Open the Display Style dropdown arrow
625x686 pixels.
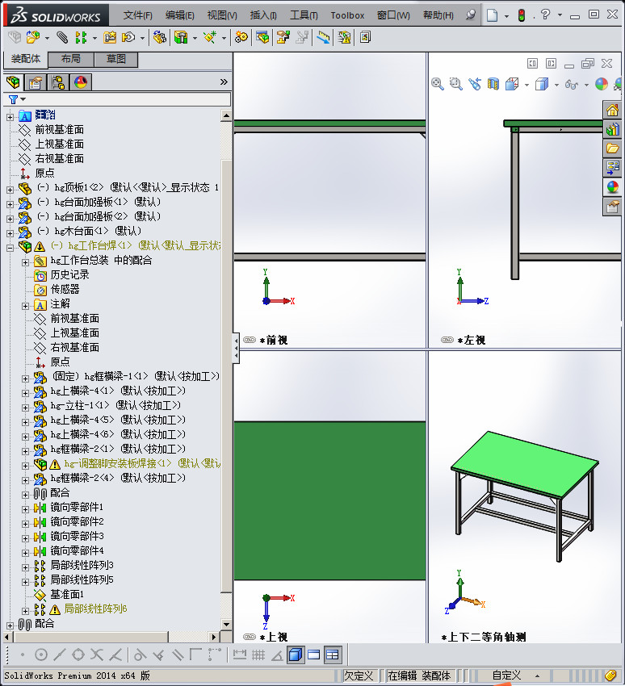point(556,85)
